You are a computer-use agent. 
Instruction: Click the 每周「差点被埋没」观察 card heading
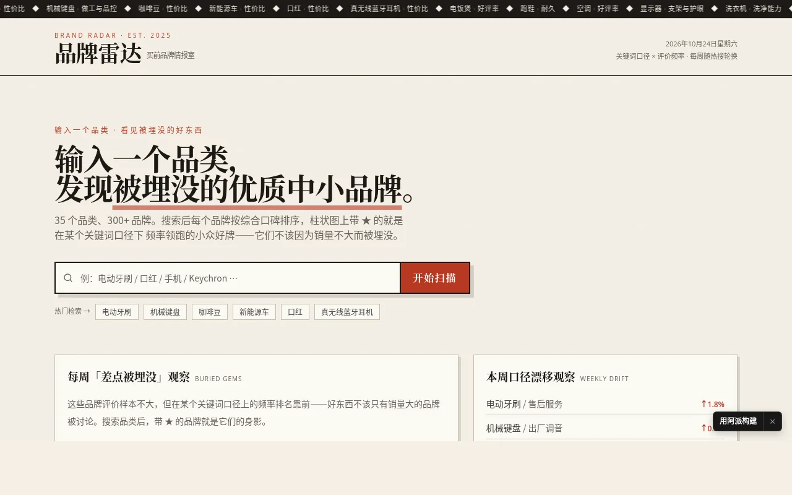(x=129, y=377)
